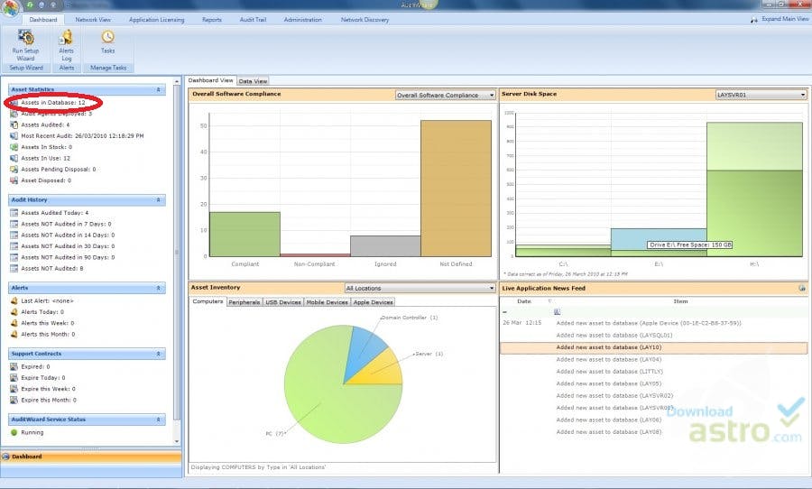The width and height of the screenshot is (812, 489).
Task: Select the Apple Devices inventory tab
Action: (374, 302)
